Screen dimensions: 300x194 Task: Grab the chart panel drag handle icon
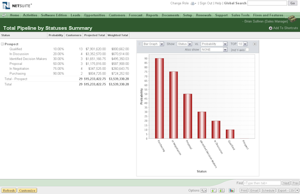coord(139,44)
